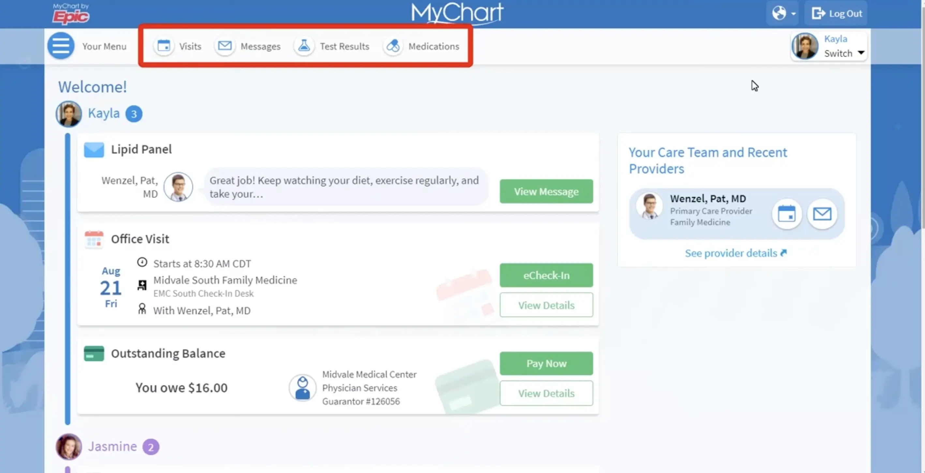Screen dimensions: 925x473
Task: Click the Visits calendar icon
Action: coord(164,46)
